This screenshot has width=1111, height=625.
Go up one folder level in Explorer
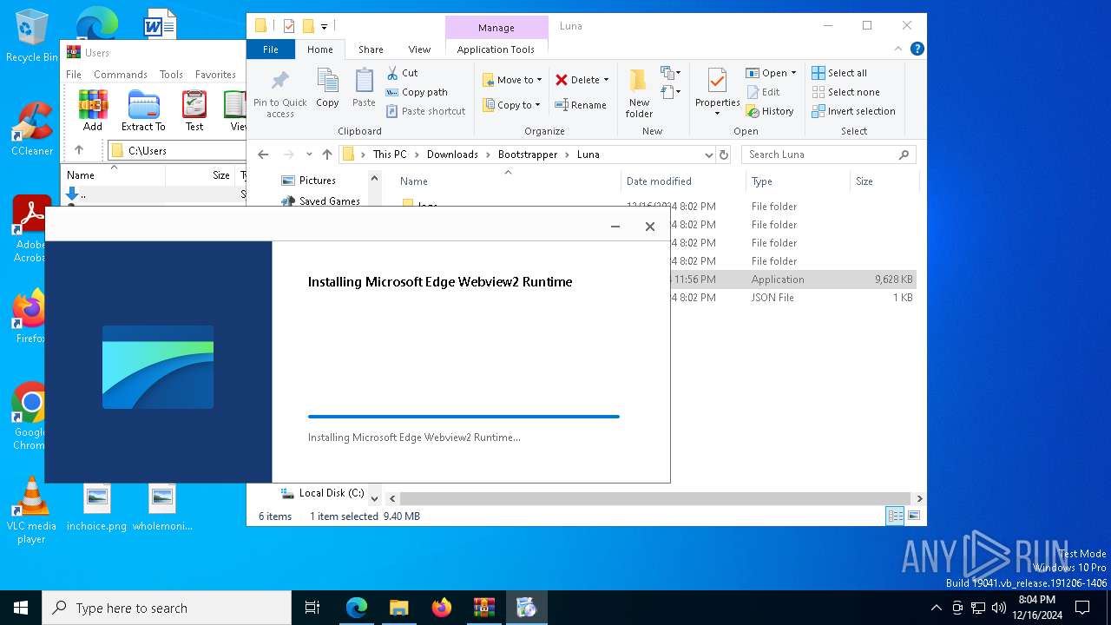click(x=327, y=155)
